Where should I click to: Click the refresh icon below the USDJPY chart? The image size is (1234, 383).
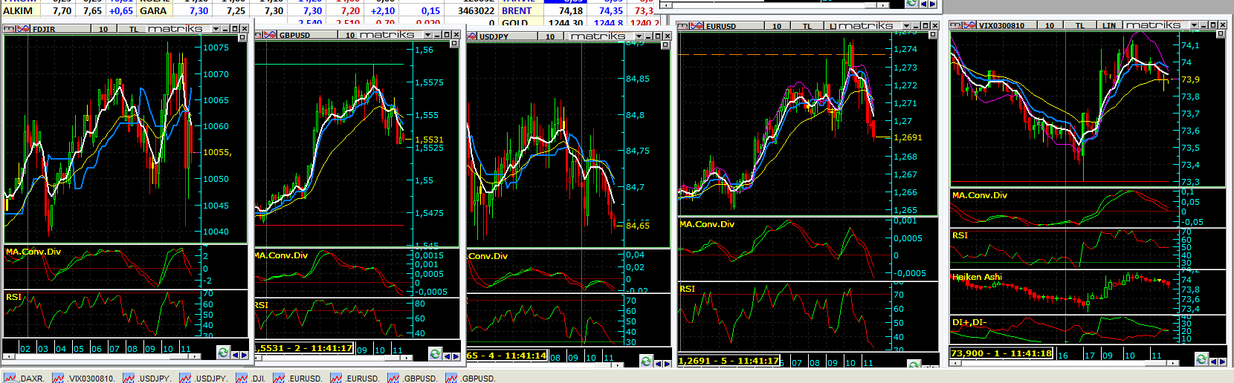[x=647, y=361]
